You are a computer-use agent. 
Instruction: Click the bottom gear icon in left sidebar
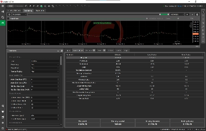click(3, 128)
